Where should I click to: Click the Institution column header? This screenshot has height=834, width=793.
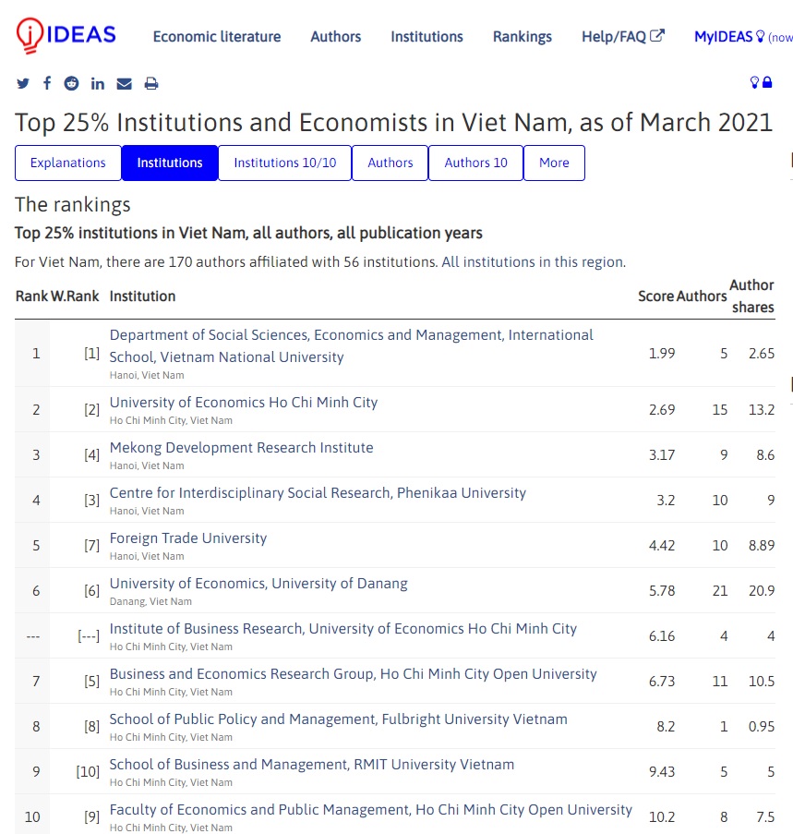pos(142,296)
